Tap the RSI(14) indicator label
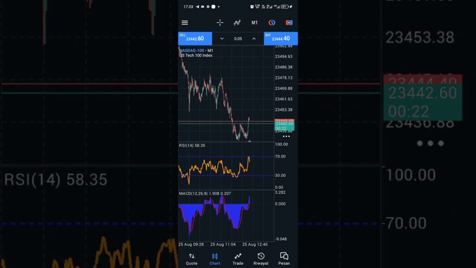 click(x=192, y=146)
